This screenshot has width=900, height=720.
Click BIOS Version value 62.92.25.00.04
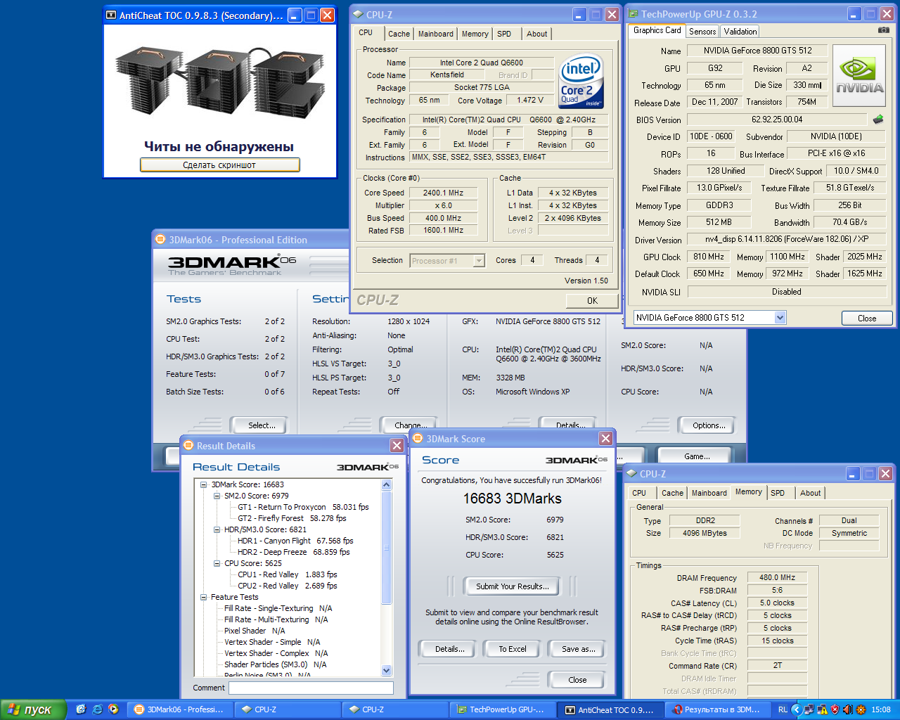tap(777, 120)
